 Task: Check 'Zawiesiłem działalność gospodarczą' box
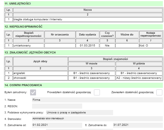tap(159, 92)
